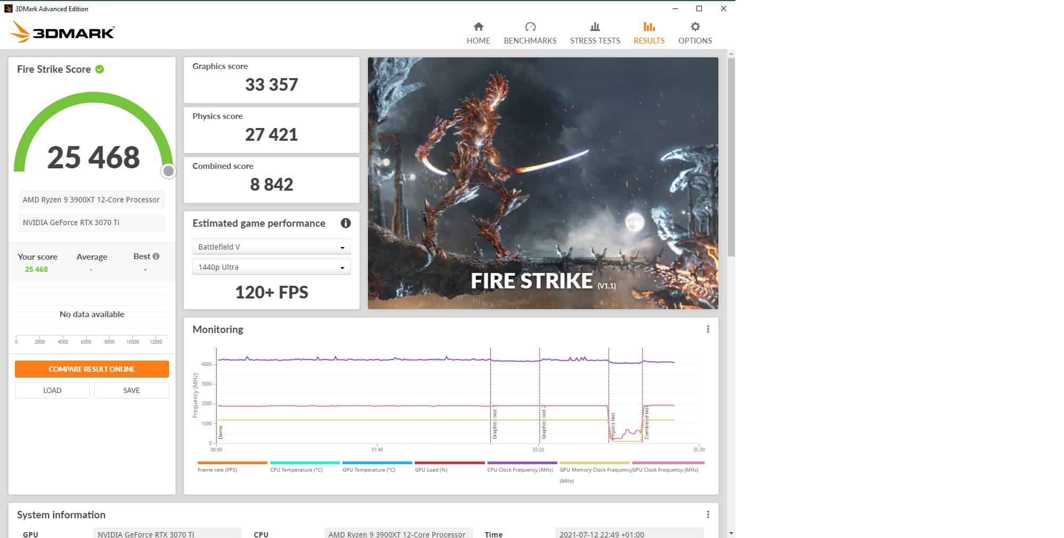
Task: Open the 1440p Ultra resolution dropdown
Action: [271, 267]
